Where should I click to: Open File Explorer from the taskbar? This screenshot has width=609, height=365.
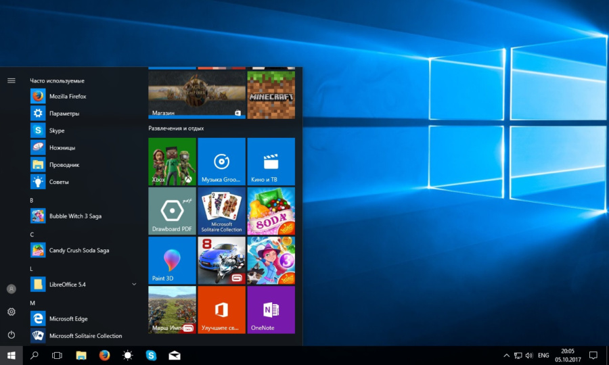pos(81,356)
